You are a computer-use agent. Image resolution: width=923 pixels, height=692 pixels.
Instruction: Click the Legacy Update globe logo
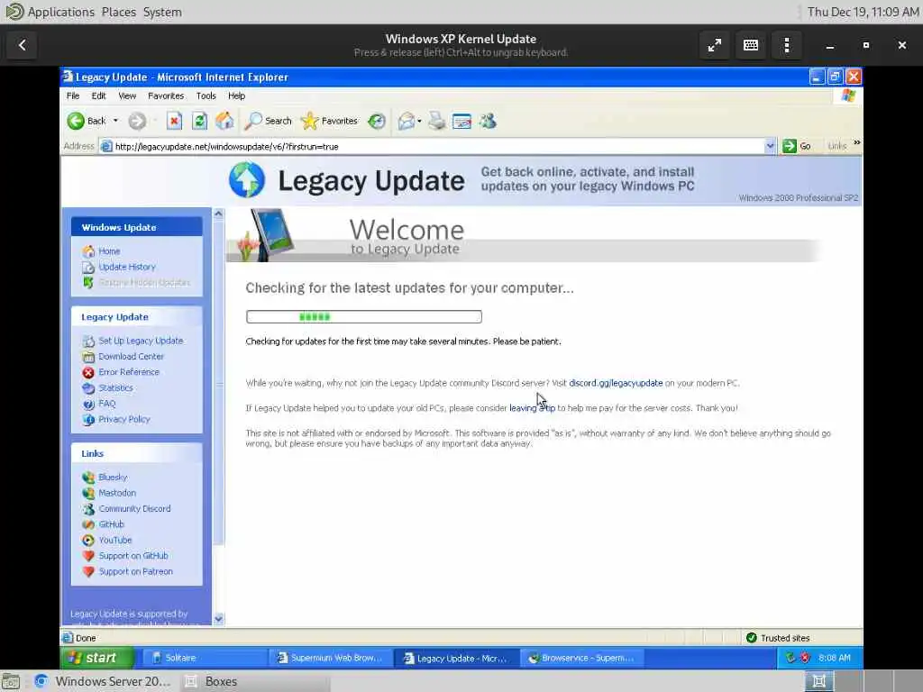pyautogui.click(x=247, y=179)
